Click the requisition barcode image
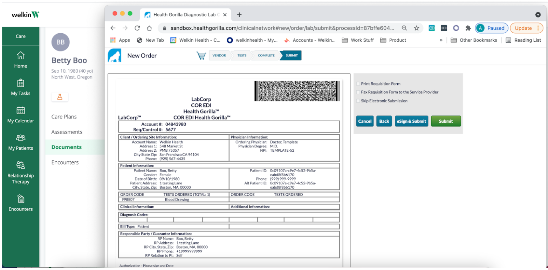 coord(297,91)
